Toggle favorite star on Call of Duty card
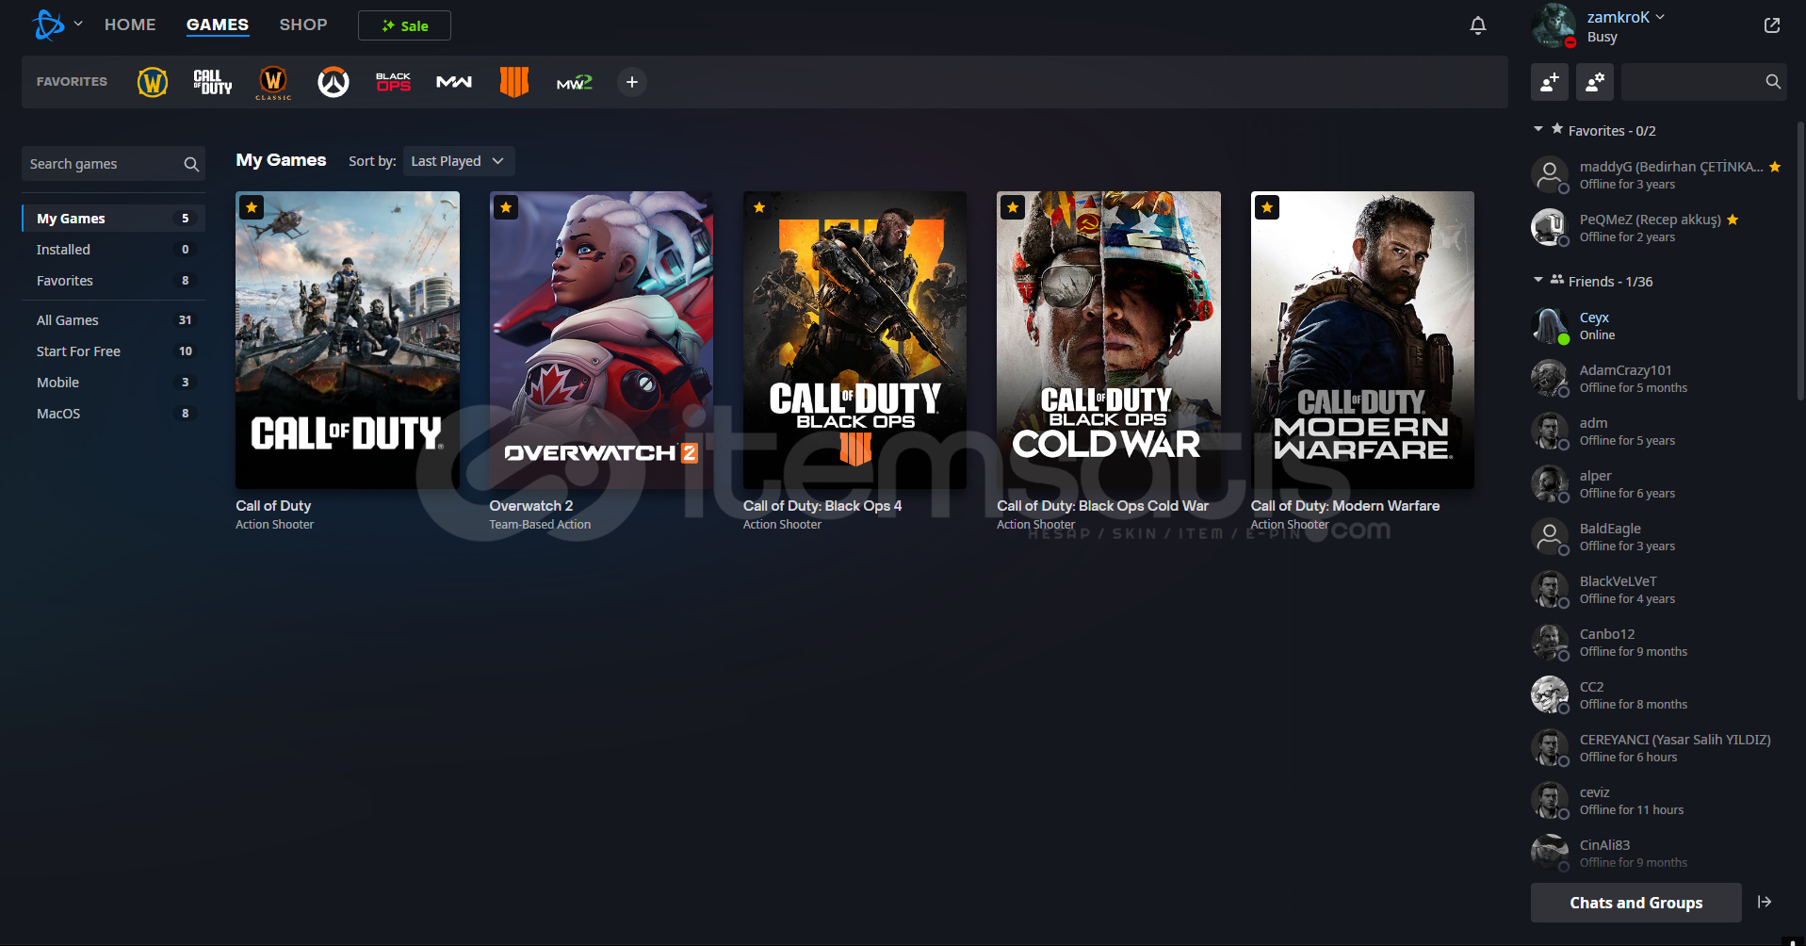The width and height of the screenshot is (1806, 946). (252, 207)
